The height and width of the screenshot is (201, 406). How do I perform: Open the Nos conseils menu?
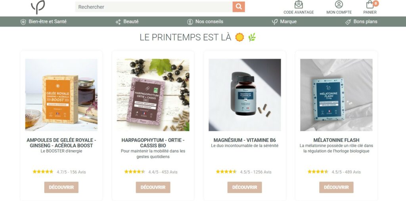[209, 21]
